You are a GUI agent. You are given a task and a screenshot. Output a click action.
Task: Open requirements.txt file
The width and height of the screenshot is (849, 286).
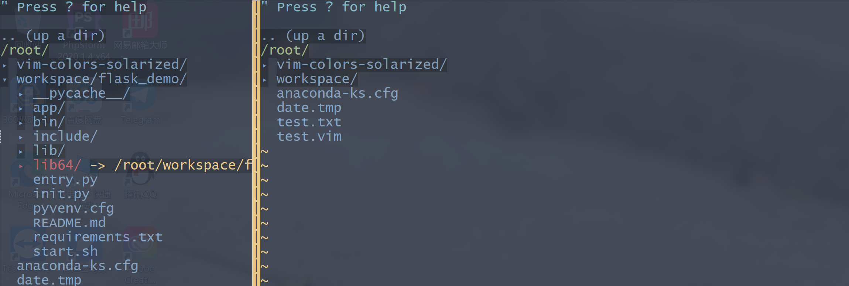[x=98, y=237]
